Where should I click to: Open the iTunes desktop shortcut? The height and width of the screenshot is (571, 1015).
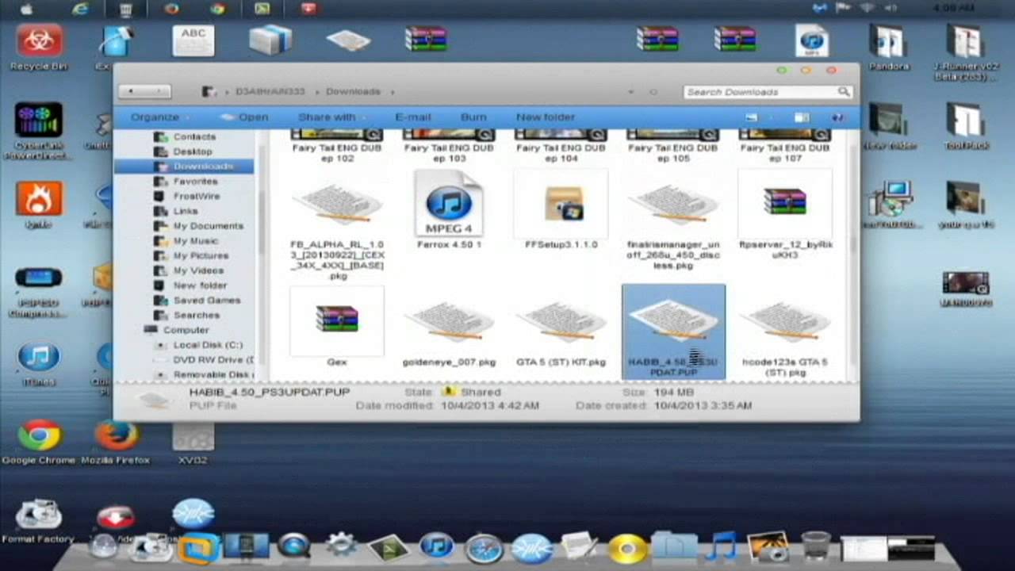pyautogui.click(x=38, y=365)
